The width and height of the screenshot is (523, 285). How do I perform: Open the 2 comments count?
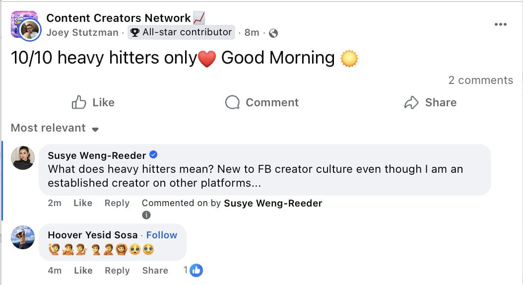click(x=481, y=80)
